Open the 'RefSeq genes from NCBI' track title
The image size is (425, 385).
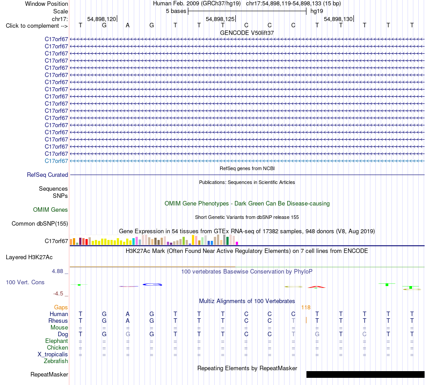pyautogui.click(x=247, y=168)
